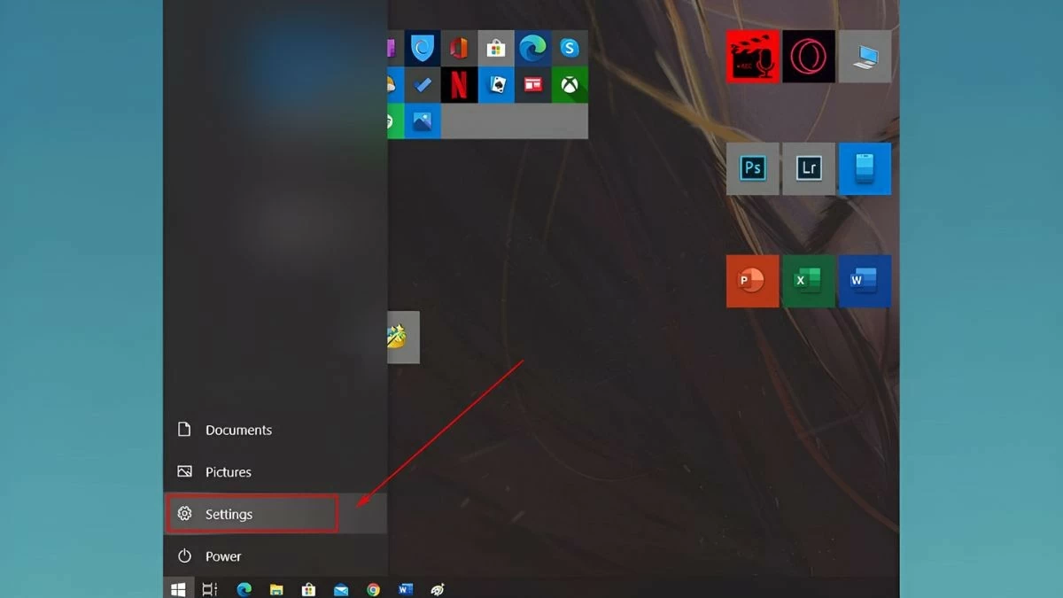Open the Mail app from taskbar

coord(341,589)
